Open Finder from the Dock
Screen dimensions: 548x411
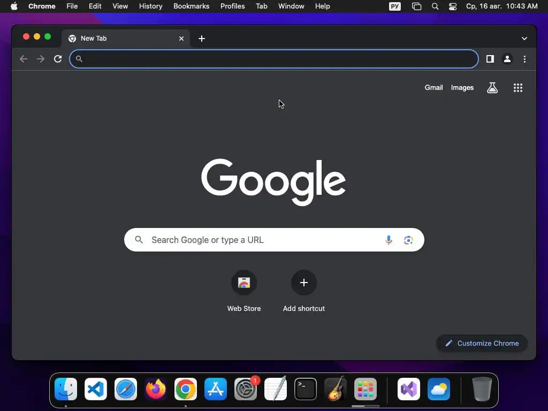pos(66,389)
